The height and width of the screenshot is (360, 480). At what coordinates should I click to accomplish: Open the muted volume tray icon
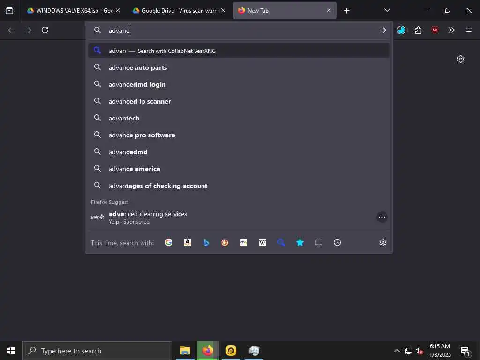tap(419, 351)
